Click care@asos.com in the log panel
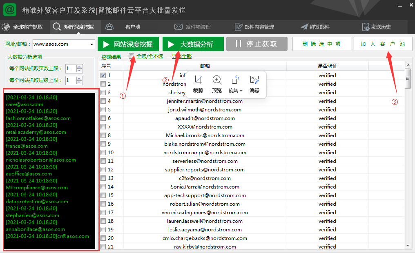Viewport: 415px width, 253px height. coord(25,104)
